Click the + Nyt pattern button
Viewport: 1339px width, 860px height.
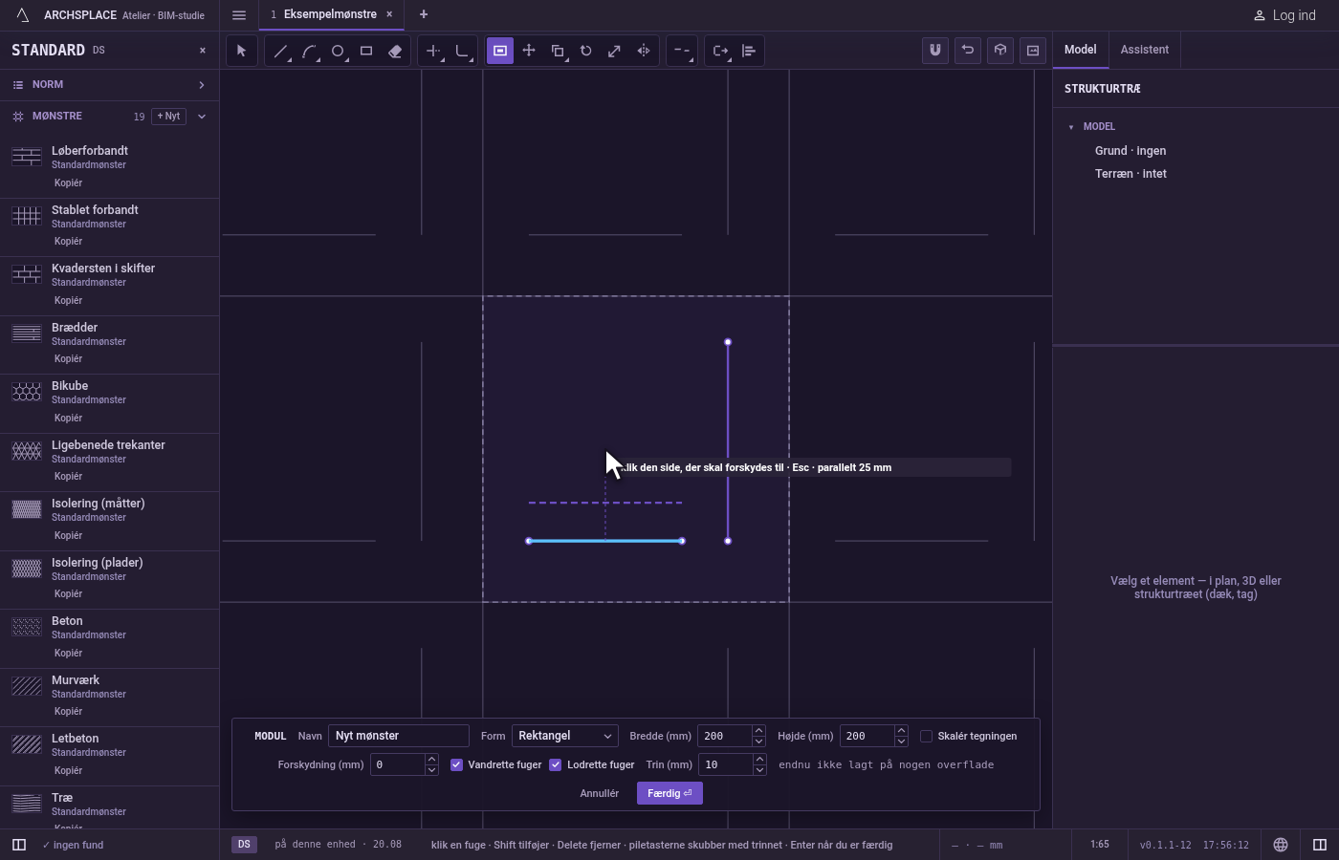click(168, 116)
